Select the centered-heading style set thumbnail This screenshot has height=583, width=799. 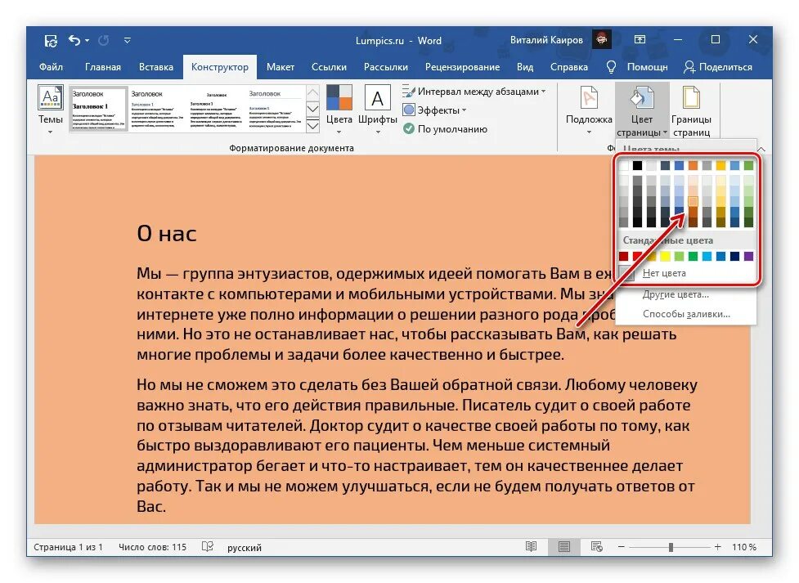pos(217,109)
